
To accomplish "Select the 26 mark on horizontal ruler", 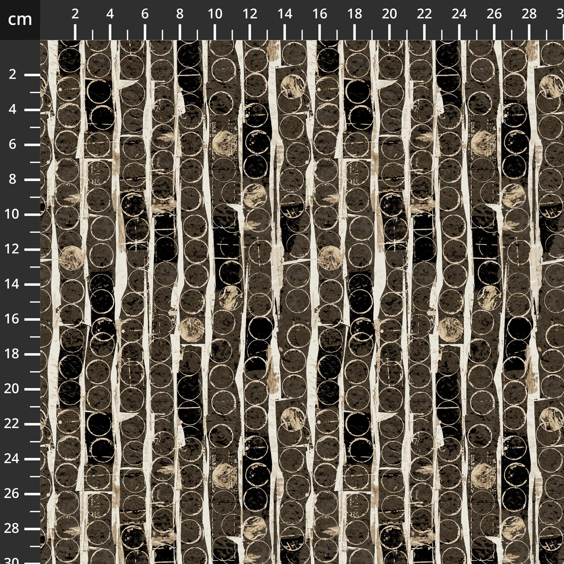I will click(x=494, y=14).
